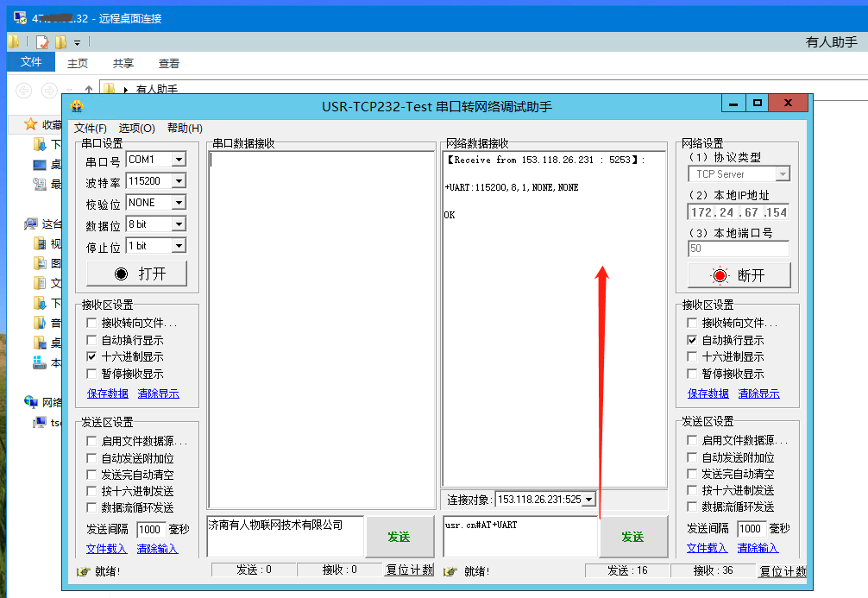868x598 pixels.
Task: Click the 本地IP地址 field 172.24.67.154
Action: [739, 212]
